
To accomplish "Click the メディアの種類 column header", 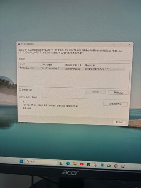I will click(52, 65).
